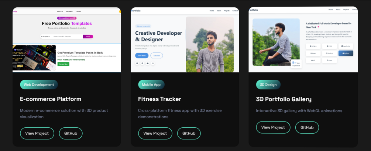Open View Project for E-commerce Platform
Image resolution: width=371 pixels, height=151 pixels.
click(37, 133)
